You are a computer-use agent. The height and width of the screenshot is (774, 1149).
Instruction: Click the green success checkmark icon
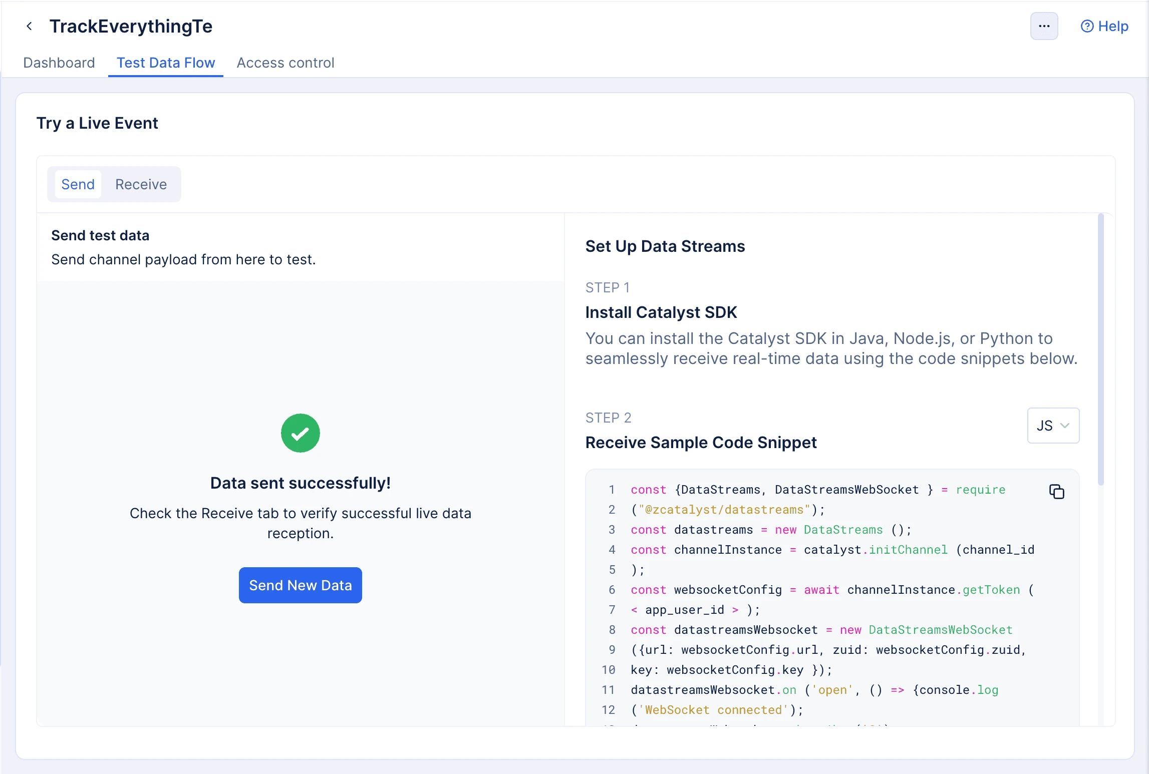click(x=301, y=433)
